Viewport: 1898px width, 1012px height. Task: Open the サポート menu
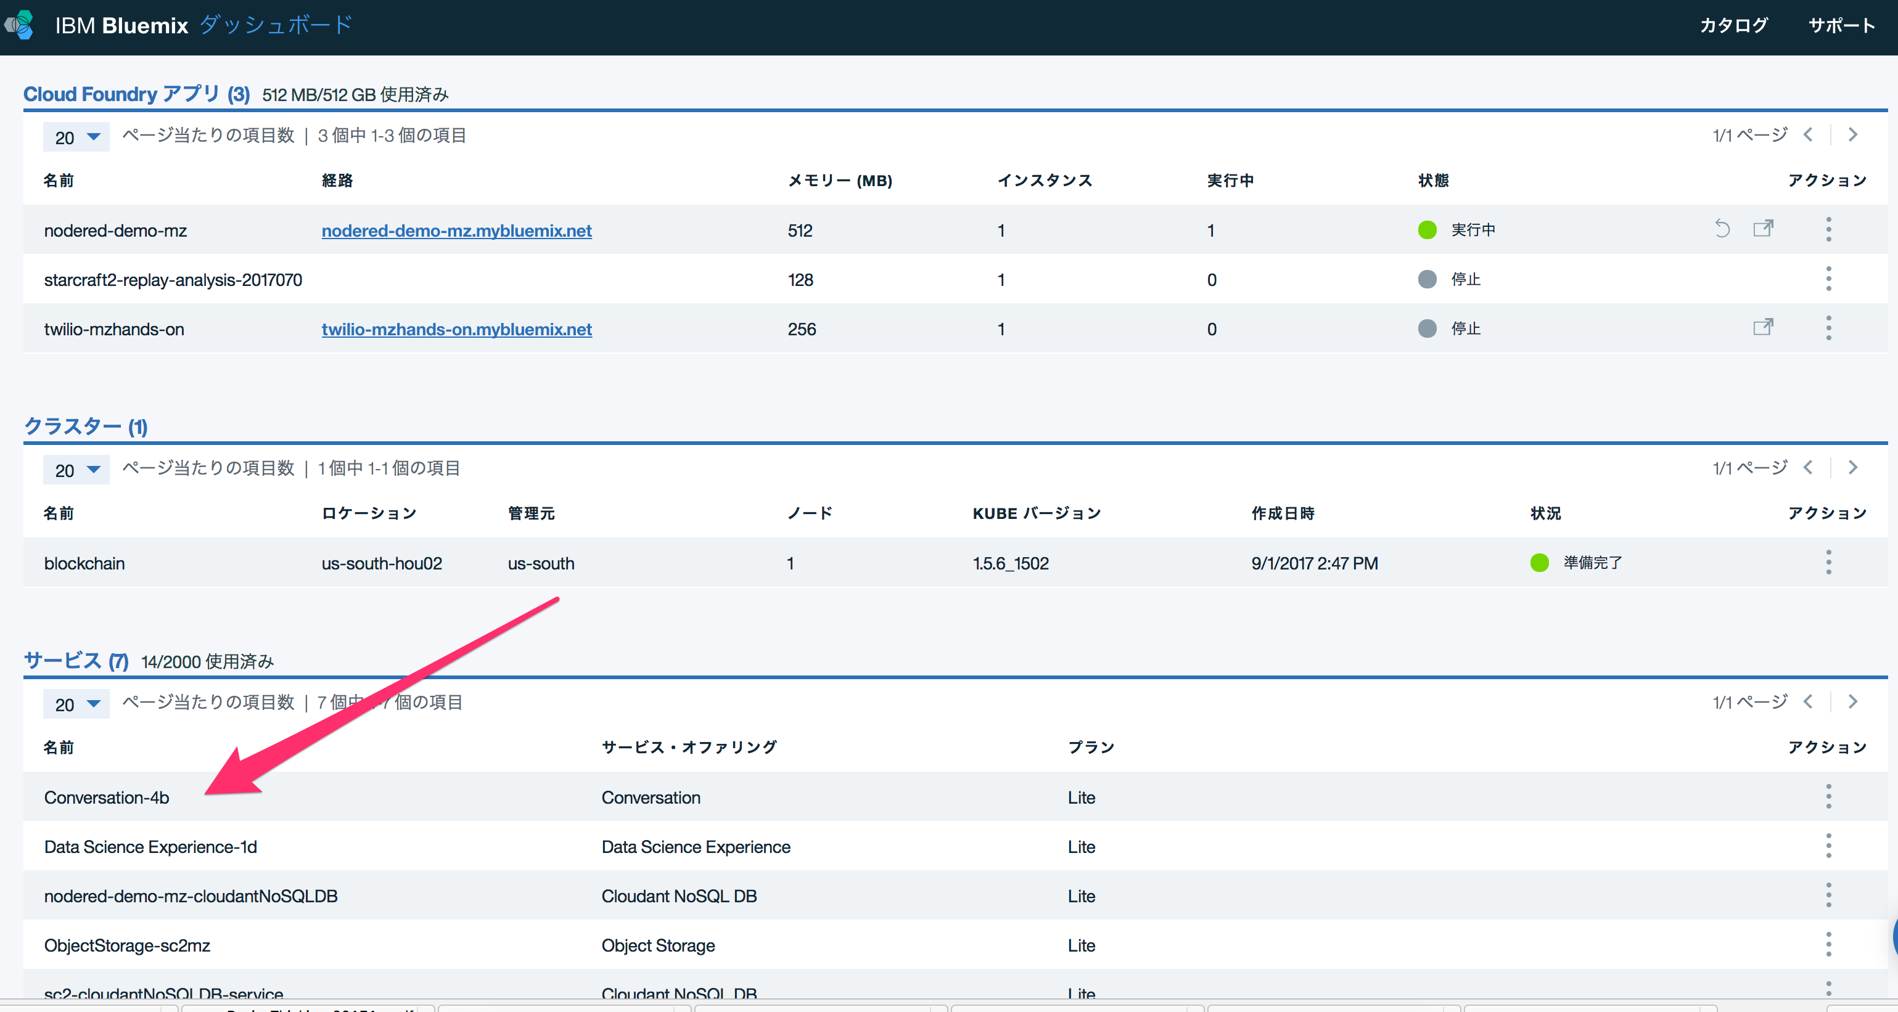point(1841,26)
